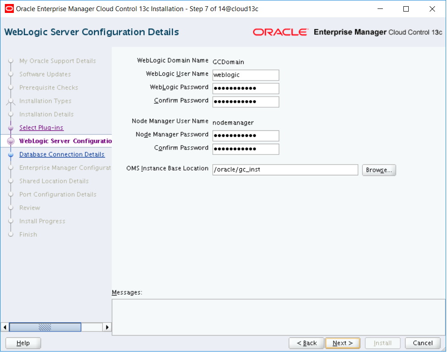Image resolution: width=447 pixels, height=352 pixels.
Task: Cancel the installation wizard
Action: 423,343
